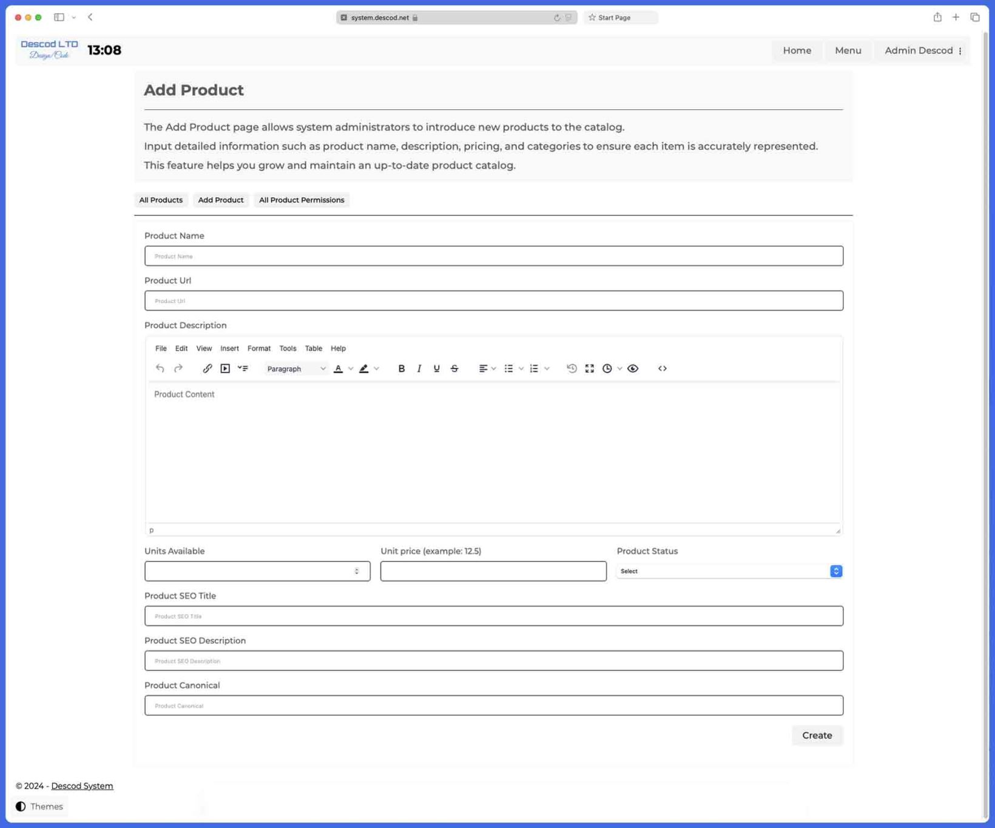Insert media with the play-box icon
This screenshot has height=828, width=995.
click(225, 368)
